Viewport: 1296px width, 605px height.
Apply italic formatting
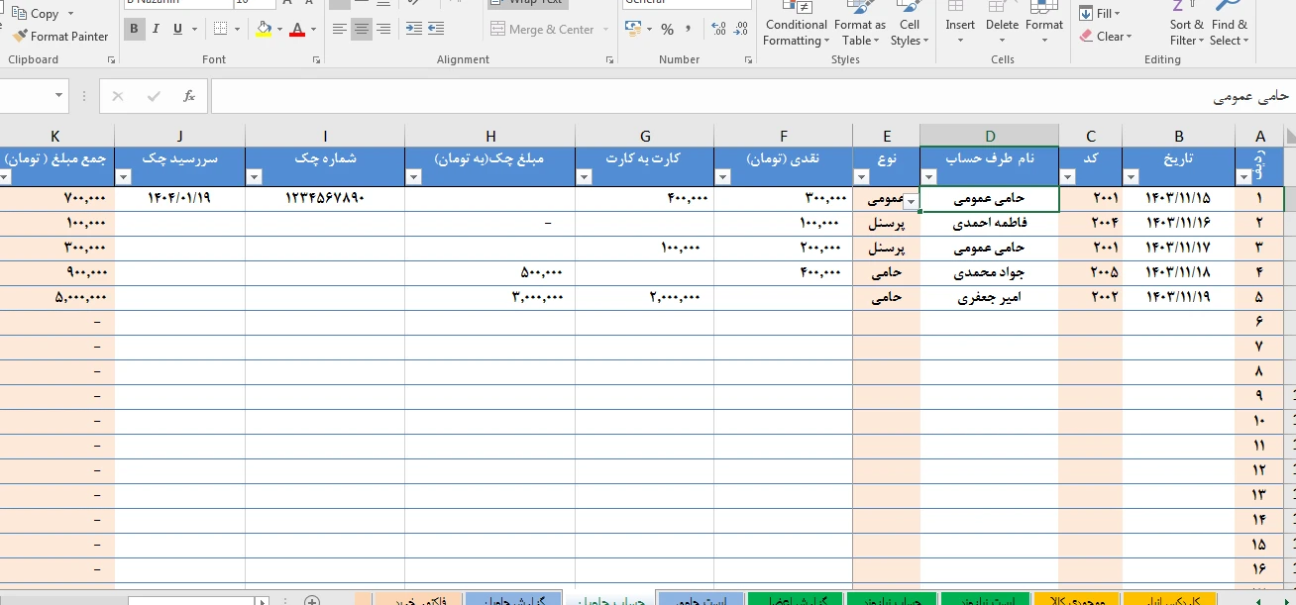[x=157, y=30]
